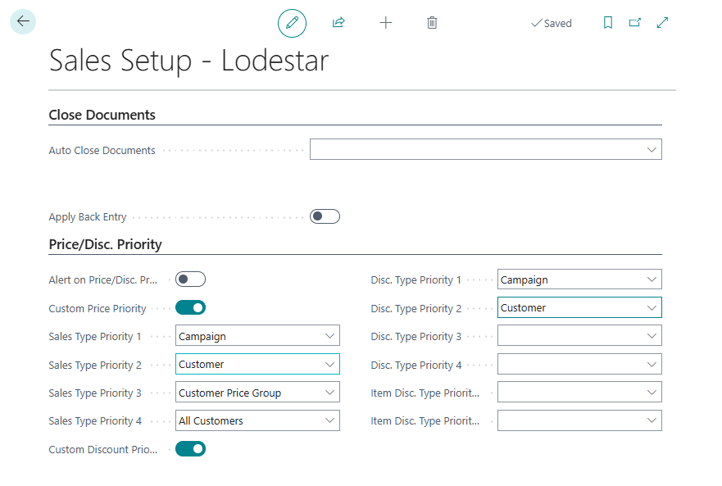The height and width of the screenshot is (486, 722).
Task: Click the Price/Disc. Priority section header
Action: [106, 244]
